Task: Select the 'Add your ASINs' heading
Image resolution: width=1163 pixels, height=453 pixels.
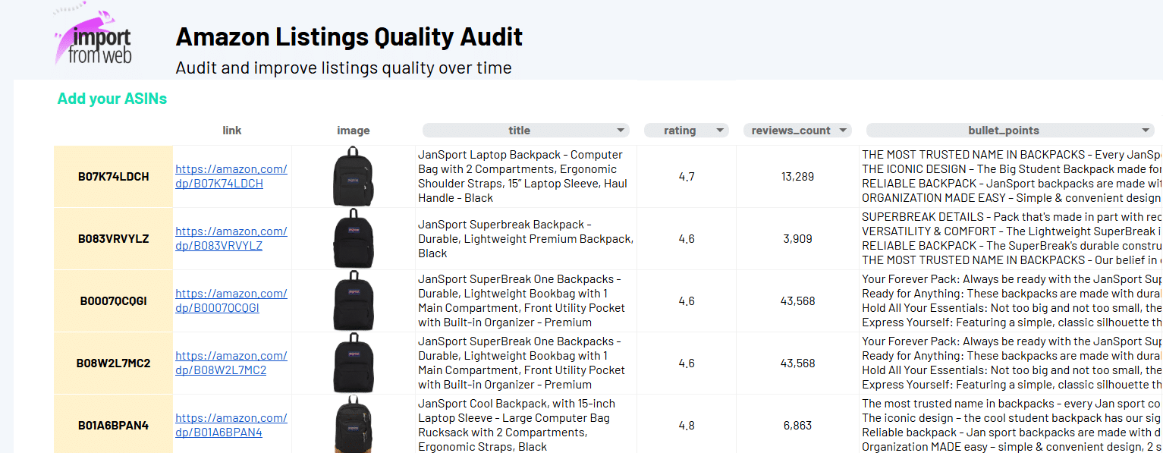Action: click(112, 99)
